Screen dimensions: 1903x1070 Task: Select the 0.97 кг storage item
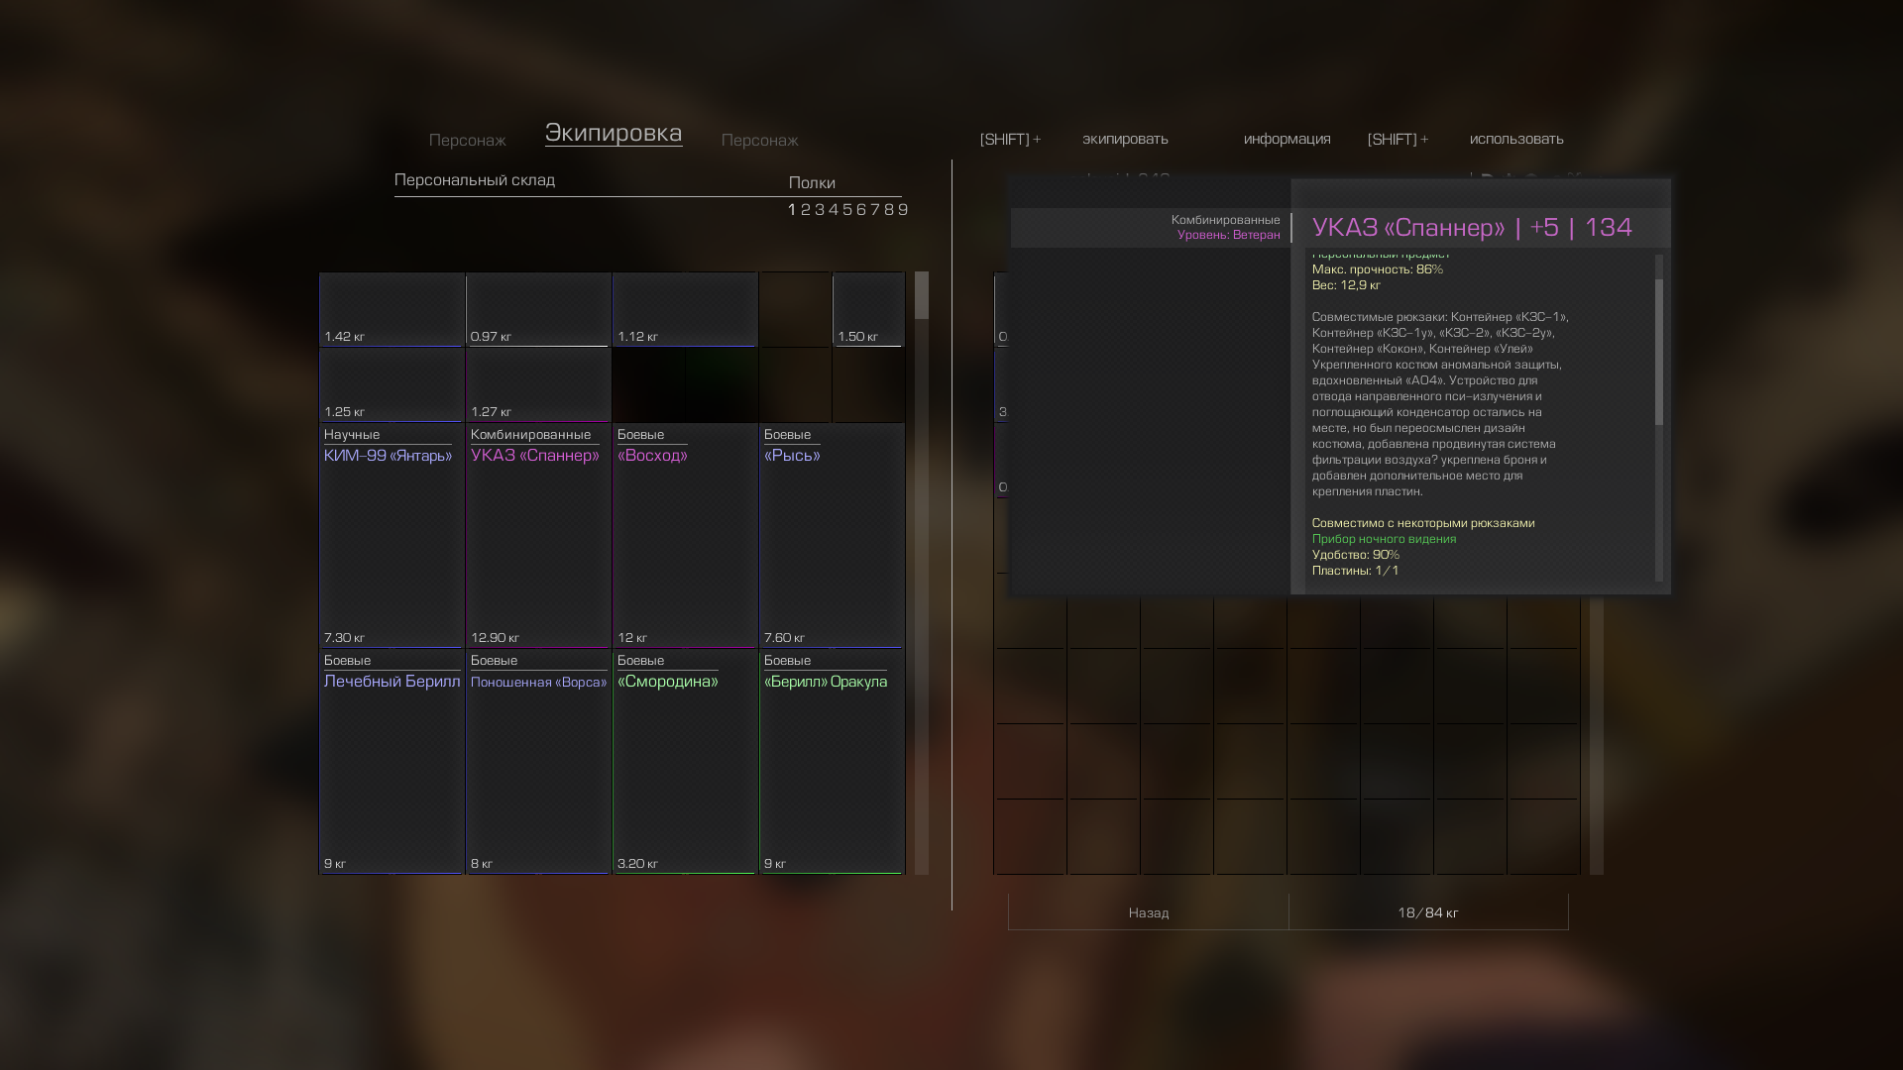(538, 310)
